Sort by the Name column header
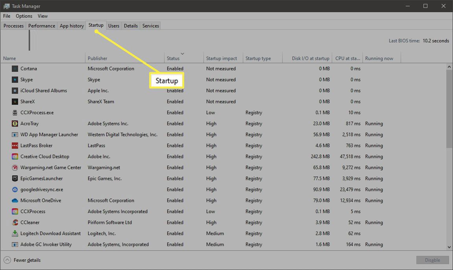Image resolution: width=453 pixels, height=270 pixels. (43, 58)
